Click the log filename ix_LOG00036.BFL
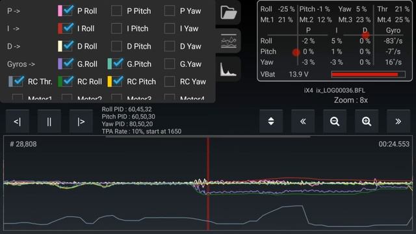This screenshot has width=416, height=234. click(x=341, y=90)
